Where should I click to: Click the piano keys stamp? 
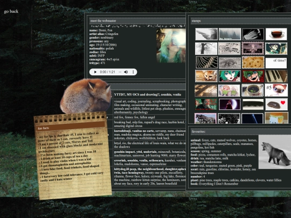click(x=276, y=76)
